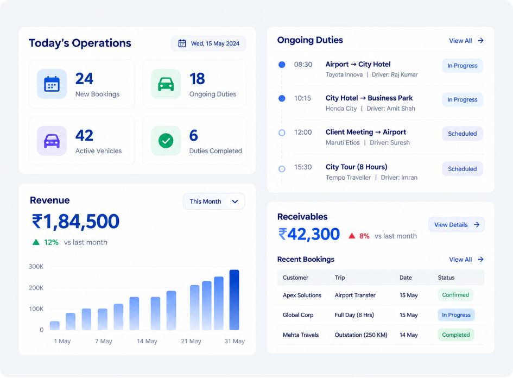
Task: Click the chevron in the This Month dropdown
Action: (x=235, y=201)
